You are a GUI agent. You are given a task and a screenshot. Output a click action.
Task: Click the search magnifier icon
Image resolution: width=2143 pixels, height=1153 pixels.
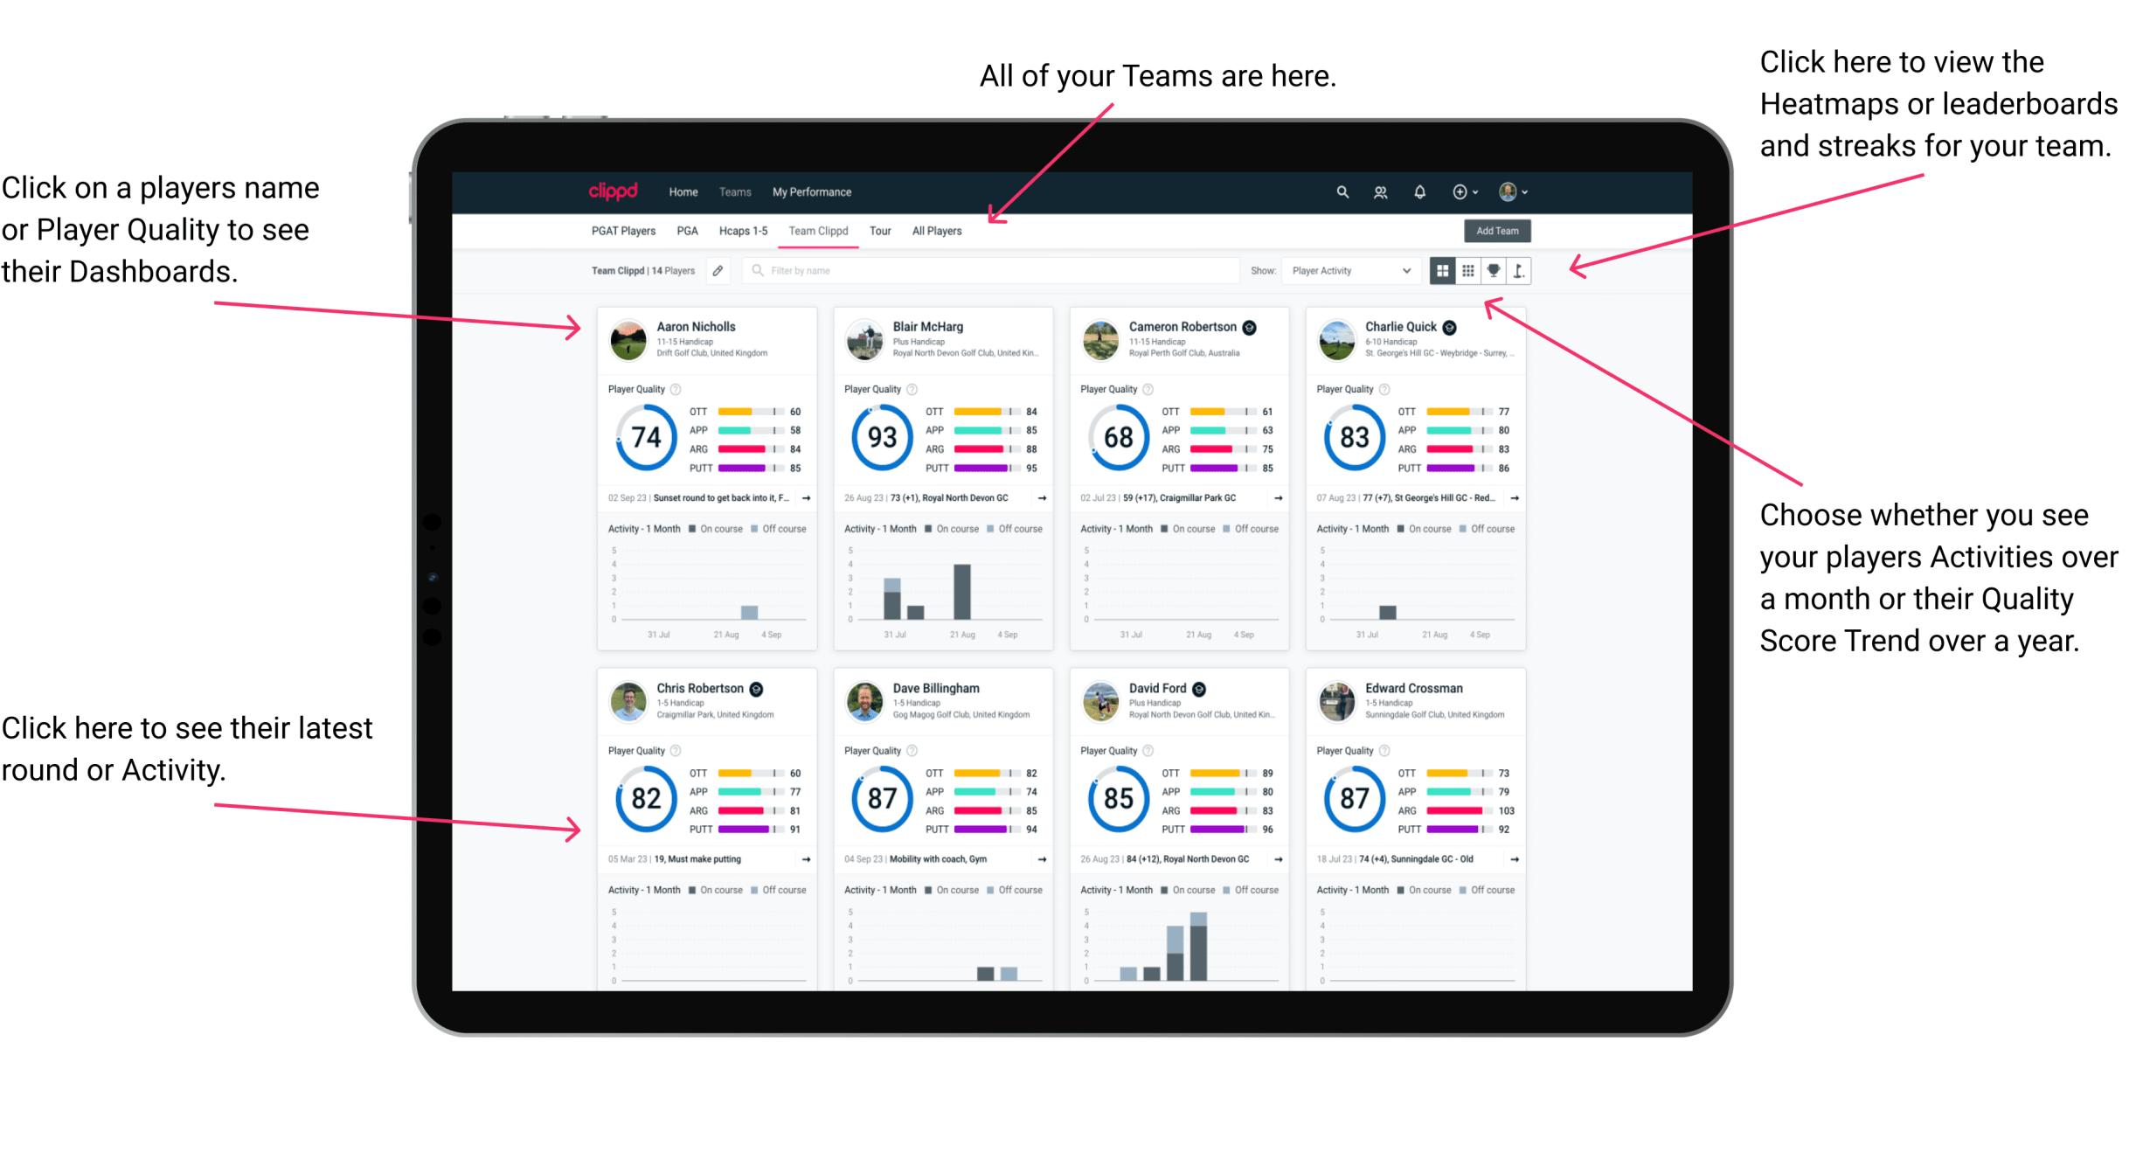tap(1342, 191)
